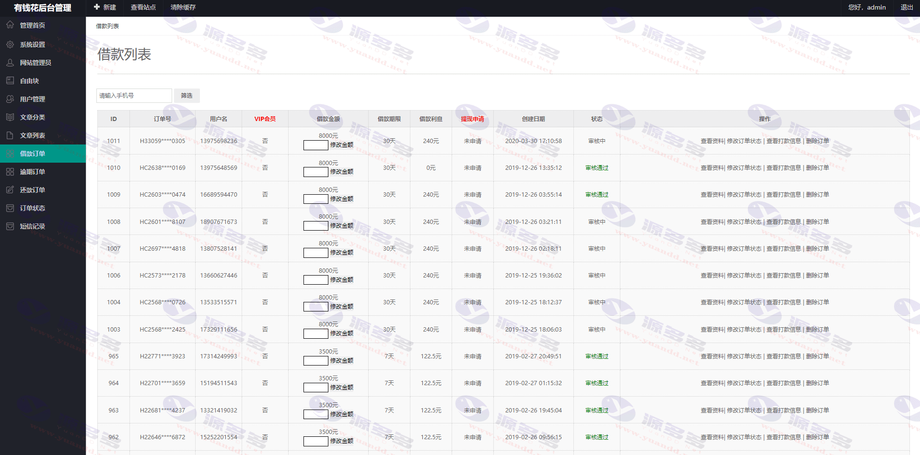Viewport: 920px width, 455px height.
Task: Open the 管理首页 home icon
Action: point(10,25)
